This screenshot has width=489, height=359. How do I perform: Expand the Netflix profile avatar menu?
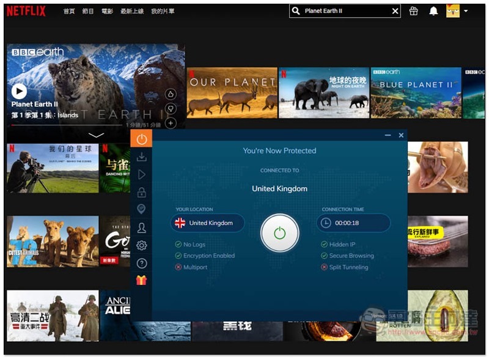tap(457, 11)
